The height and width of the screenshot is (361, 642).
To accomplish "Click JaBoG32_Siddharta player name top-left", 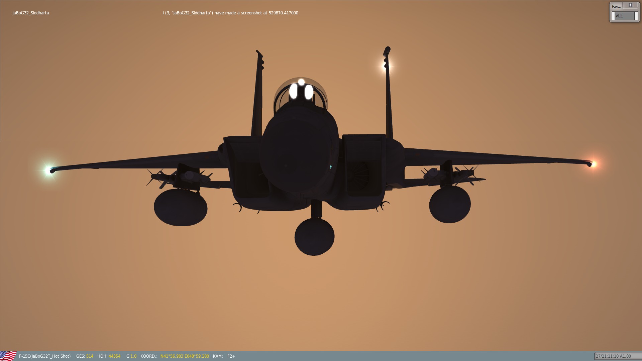I will point(31,13).
